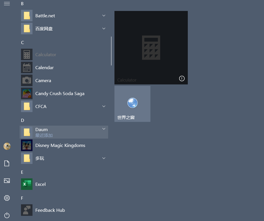Open Settings gear icon

tap(7, 198)
